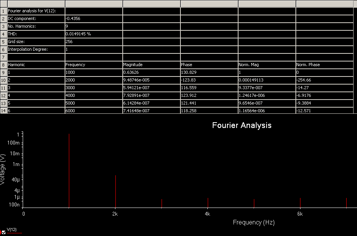Select row header 4 for THD row
Viewport: 357px width, 236px height.
point(3,34)
